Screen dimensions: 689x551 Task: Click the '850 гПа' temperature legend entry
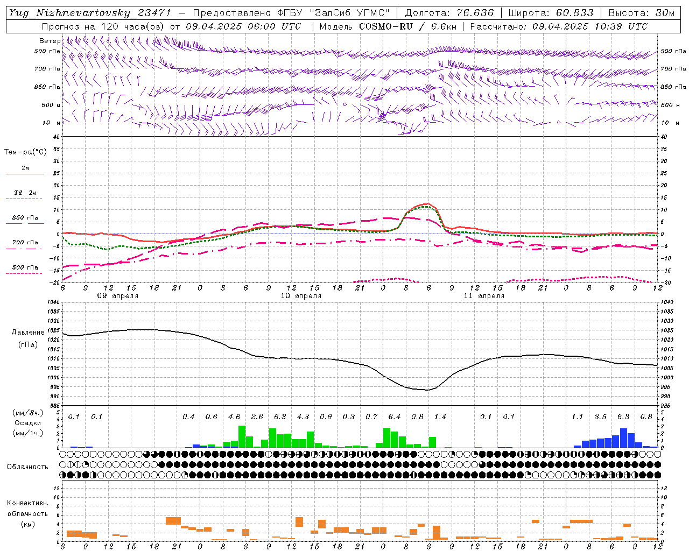pos(25,218)
